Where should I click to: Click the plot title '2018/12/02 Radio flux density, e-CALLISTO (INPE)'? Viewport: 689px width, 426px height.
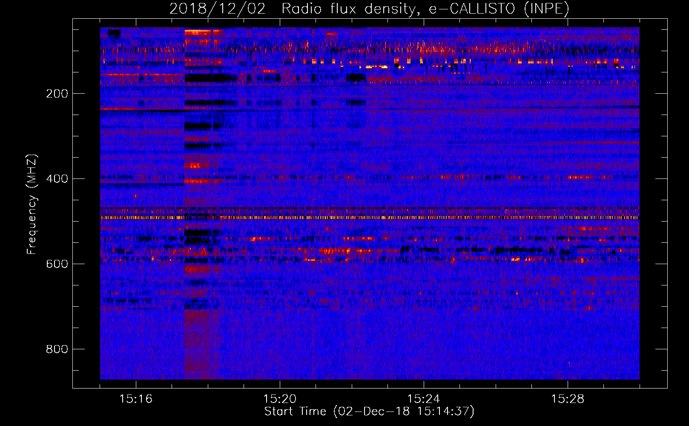point(369,9)
